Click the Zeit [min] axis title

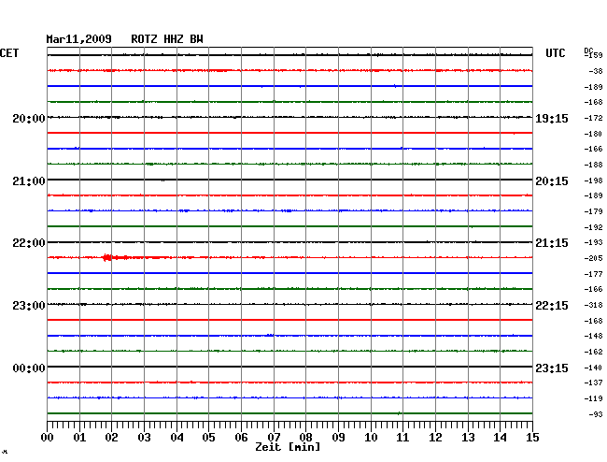[288, 447]
